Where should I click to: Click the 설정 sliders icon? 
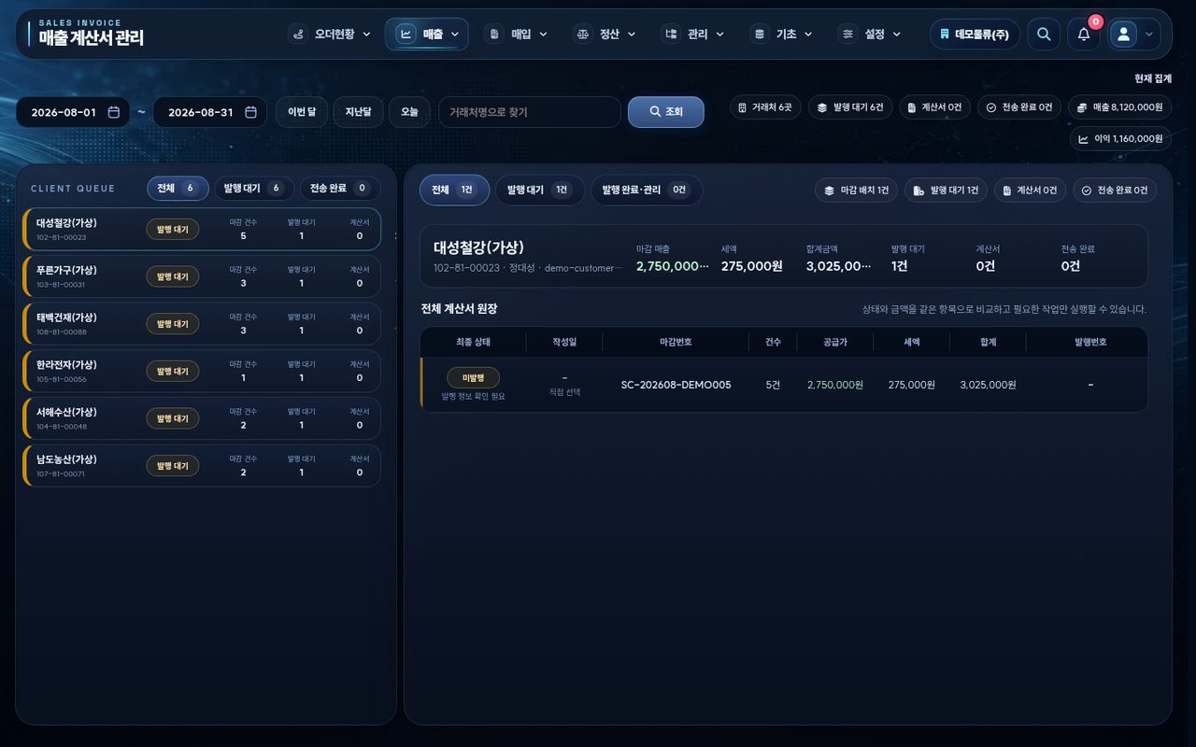coord(847,35)
